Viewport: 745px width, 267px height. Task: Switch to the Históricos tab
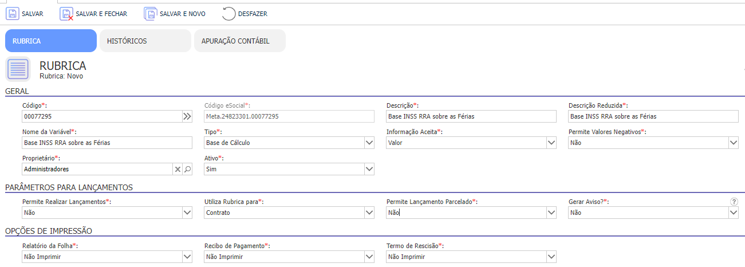145,41
